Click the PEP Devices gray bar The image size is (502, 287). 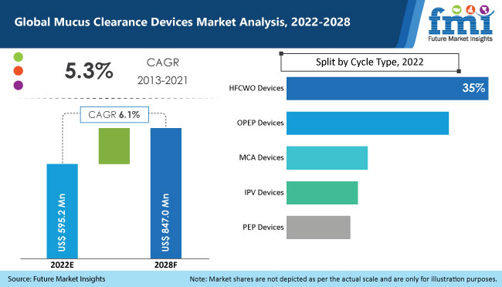point(318,228)
